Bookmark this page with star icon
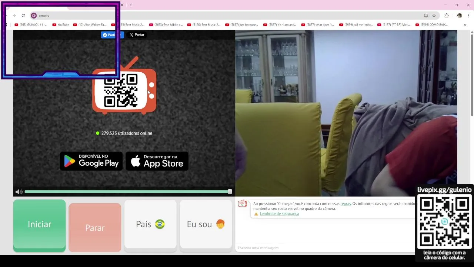474x267 pixels. (x=434, y=16)
